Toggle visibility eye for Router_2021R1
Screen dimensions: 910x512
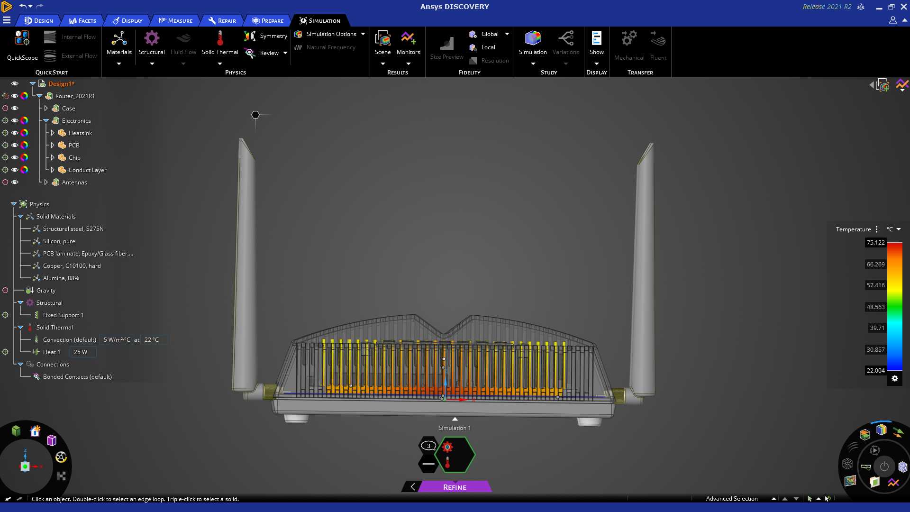click(x=15, y=96)
